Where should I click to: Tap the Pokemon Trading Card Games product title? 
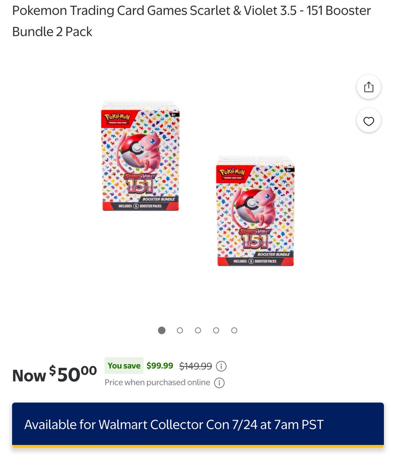point(192,21)
